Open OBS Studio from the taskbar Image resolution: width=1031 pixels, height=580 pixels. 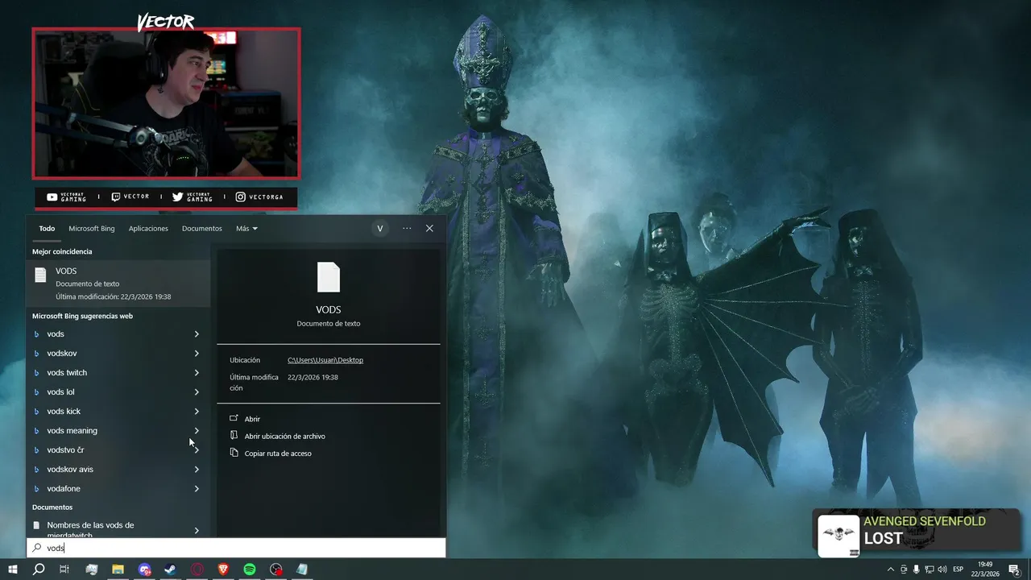pos(276,570)
